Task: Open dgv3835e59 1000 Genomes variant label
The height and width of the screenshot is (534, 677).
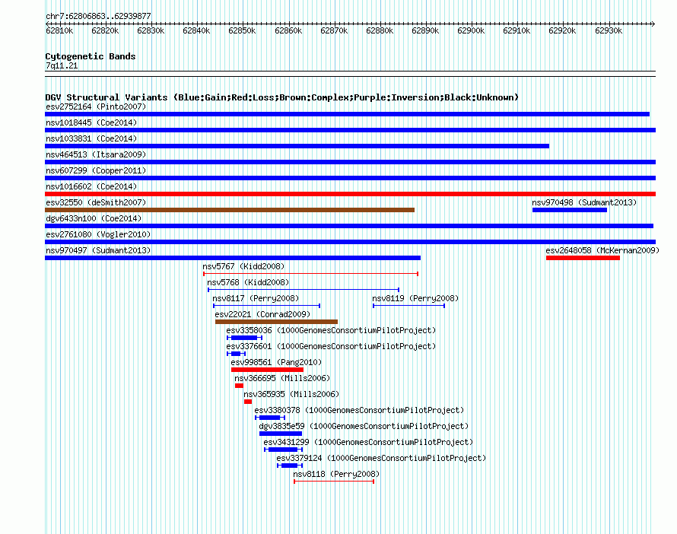Action: coord(364,426)
